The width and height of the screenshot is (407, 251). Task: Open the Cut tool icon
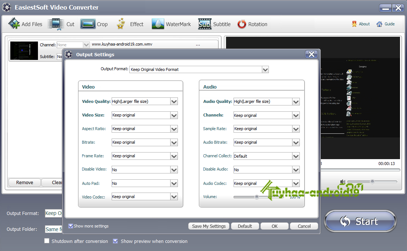coord(56,24)
